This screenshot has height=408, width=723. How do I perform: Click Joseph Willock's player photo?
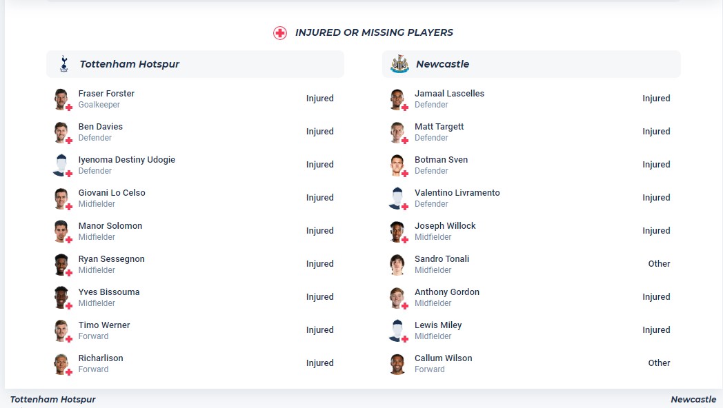pos(397,231)
